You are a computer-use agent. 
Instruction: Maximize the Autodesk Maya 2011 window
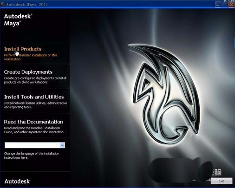pyautogui.click(x=225, y=5)
